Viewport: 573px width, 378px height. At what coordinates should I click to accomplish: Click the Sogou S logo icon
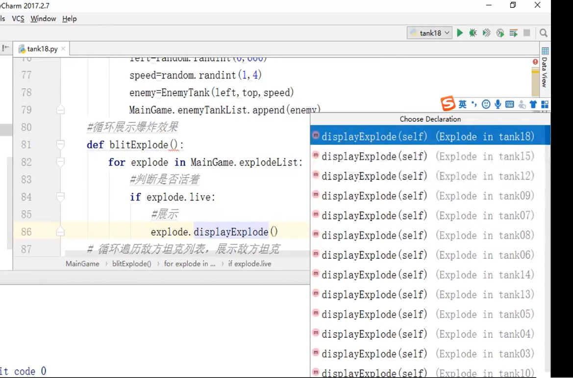[x=448, y=104]
